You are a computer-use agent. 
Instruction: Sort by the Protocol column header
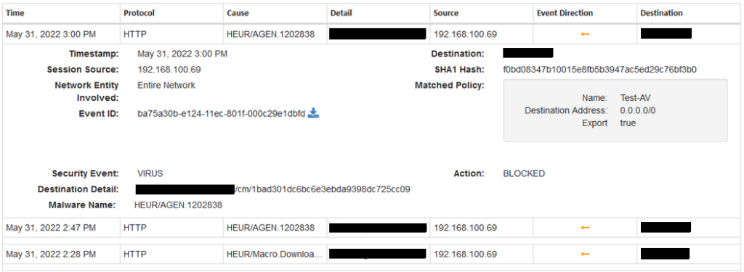pos(139,13)
